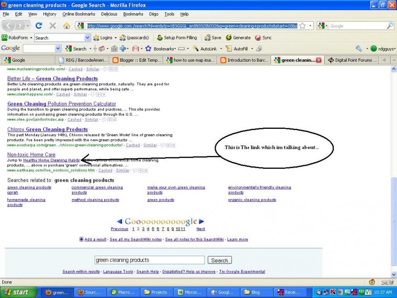The height and width of the screenshot is (298, 397).
Task: Click the Healthy Home Cleaning Habits link
Action: (x=51, y=160)
